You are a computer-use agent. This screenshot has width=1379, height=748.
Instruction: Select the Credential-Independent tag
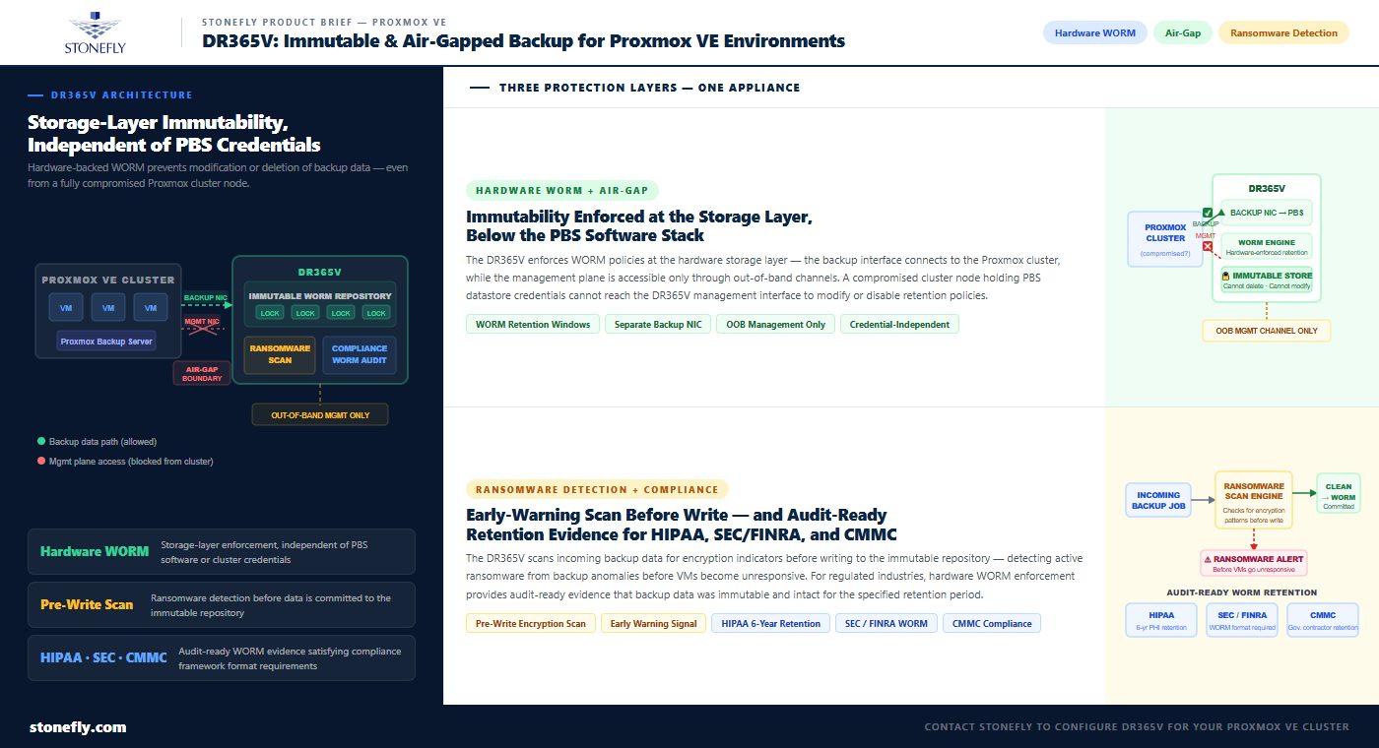pyautogui.click(x=899, y=324)
